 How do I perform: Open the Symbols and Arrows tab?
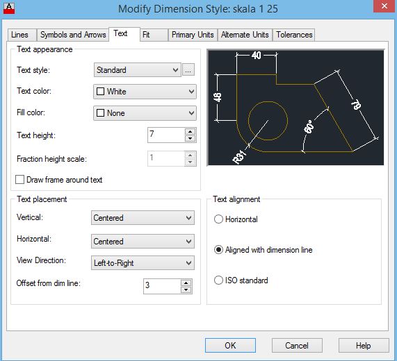[x=73, y=35]
